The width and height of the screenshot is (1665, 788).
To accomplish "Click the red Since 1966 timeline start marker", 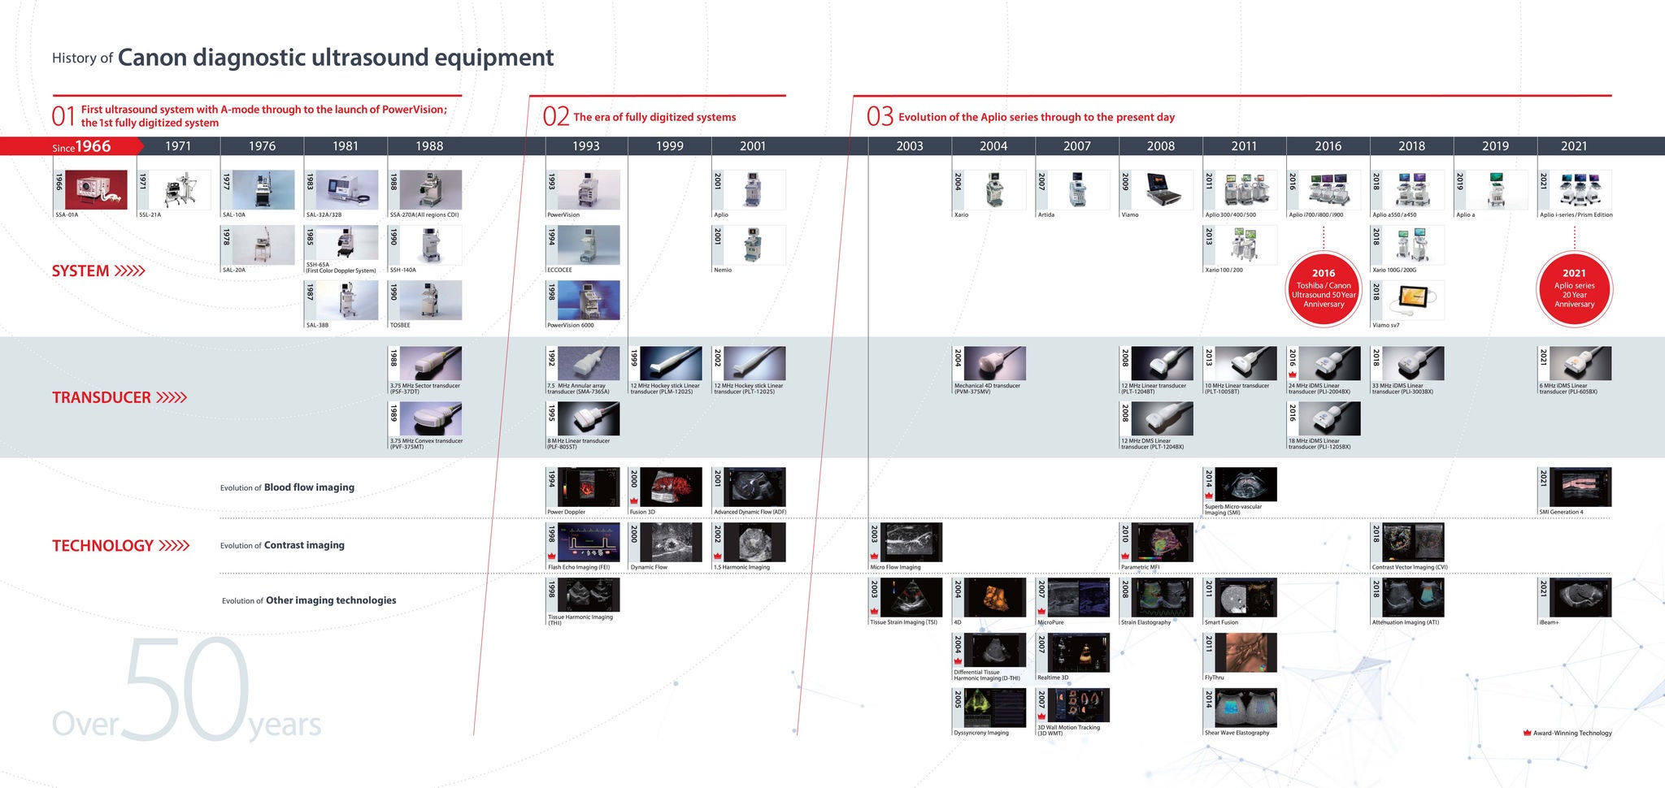I will (72, 146).
